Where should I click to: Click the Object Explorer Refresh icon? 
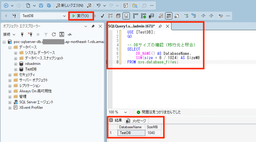[x=54, y=34]
